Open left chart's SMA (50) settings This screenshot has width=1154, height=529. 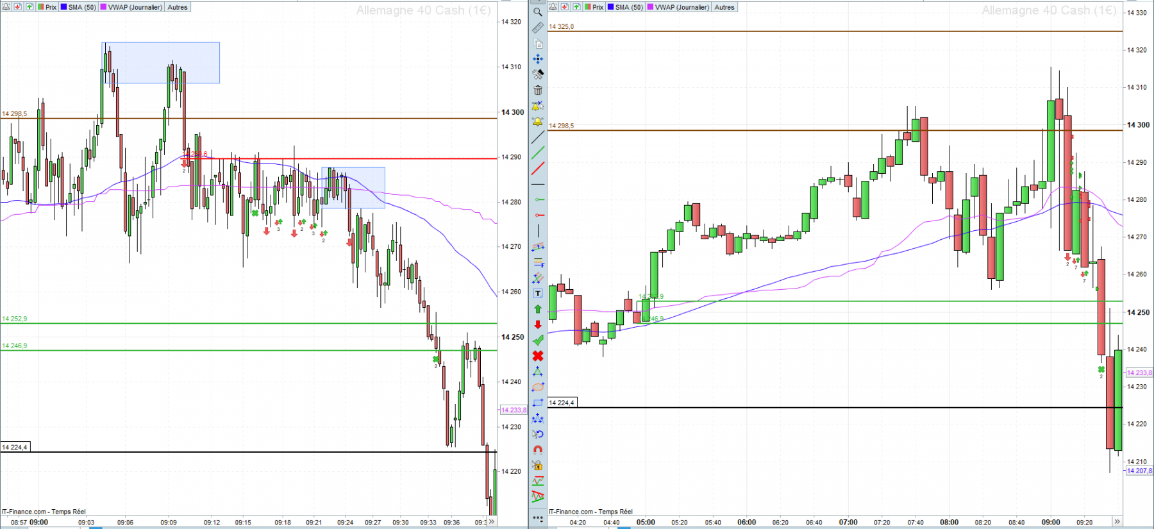[78, 7]
